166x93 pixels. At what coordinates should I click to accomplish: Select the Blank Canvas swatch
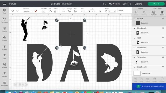137,73
